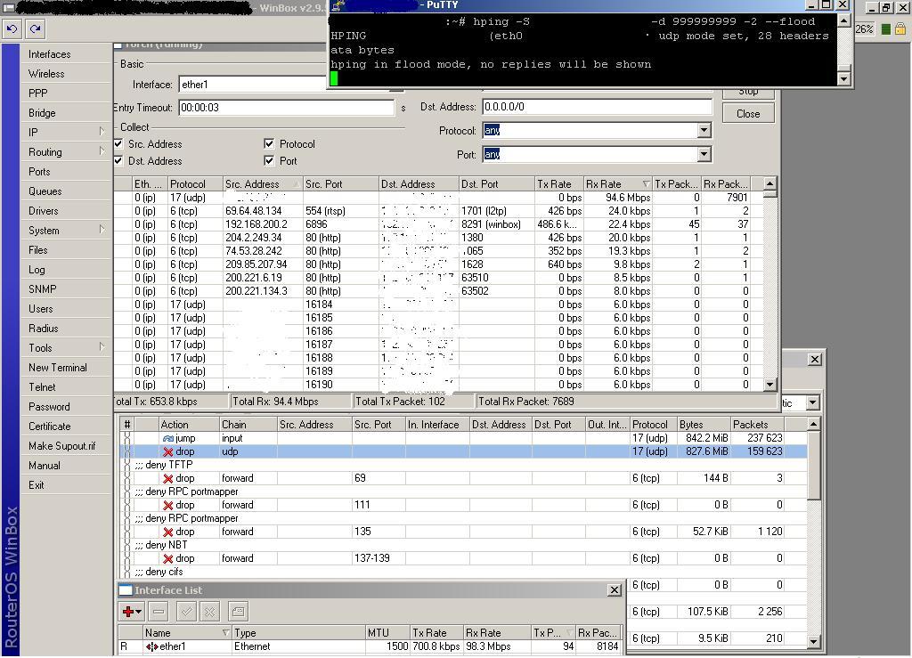
Task: Click the red plus Add button in Interface List
Action: point(131,612)
